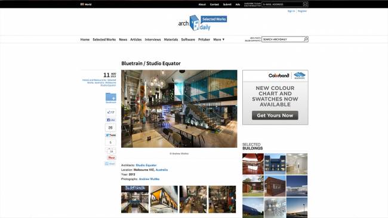Open the main Bluetrain interior photo
This screenshot has width=388, height=218.
coord(179,108)
